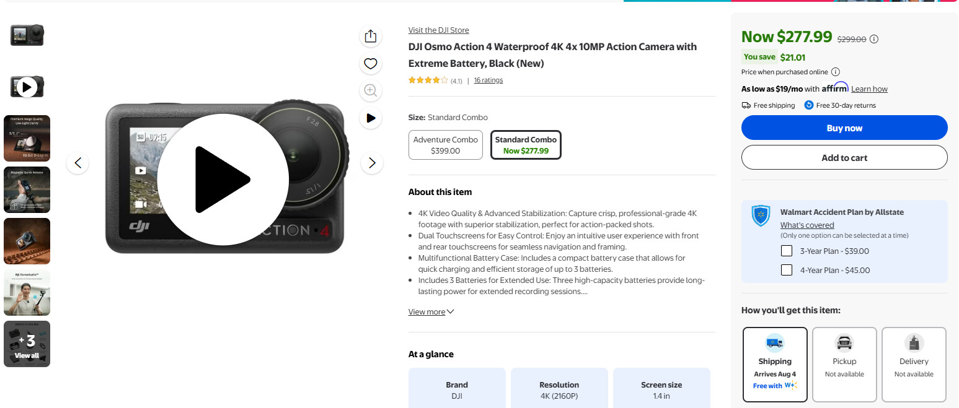
Task: Check the 4-Year Plan - $45.00 box
Action: point(787,271)
